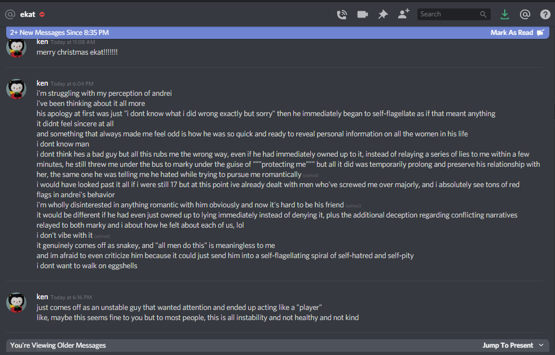Image resolution: width=555 pixels, height=355 pixels.
Task: Add friends to this DM
Action: pyautogui.click(x=403, y=15)
